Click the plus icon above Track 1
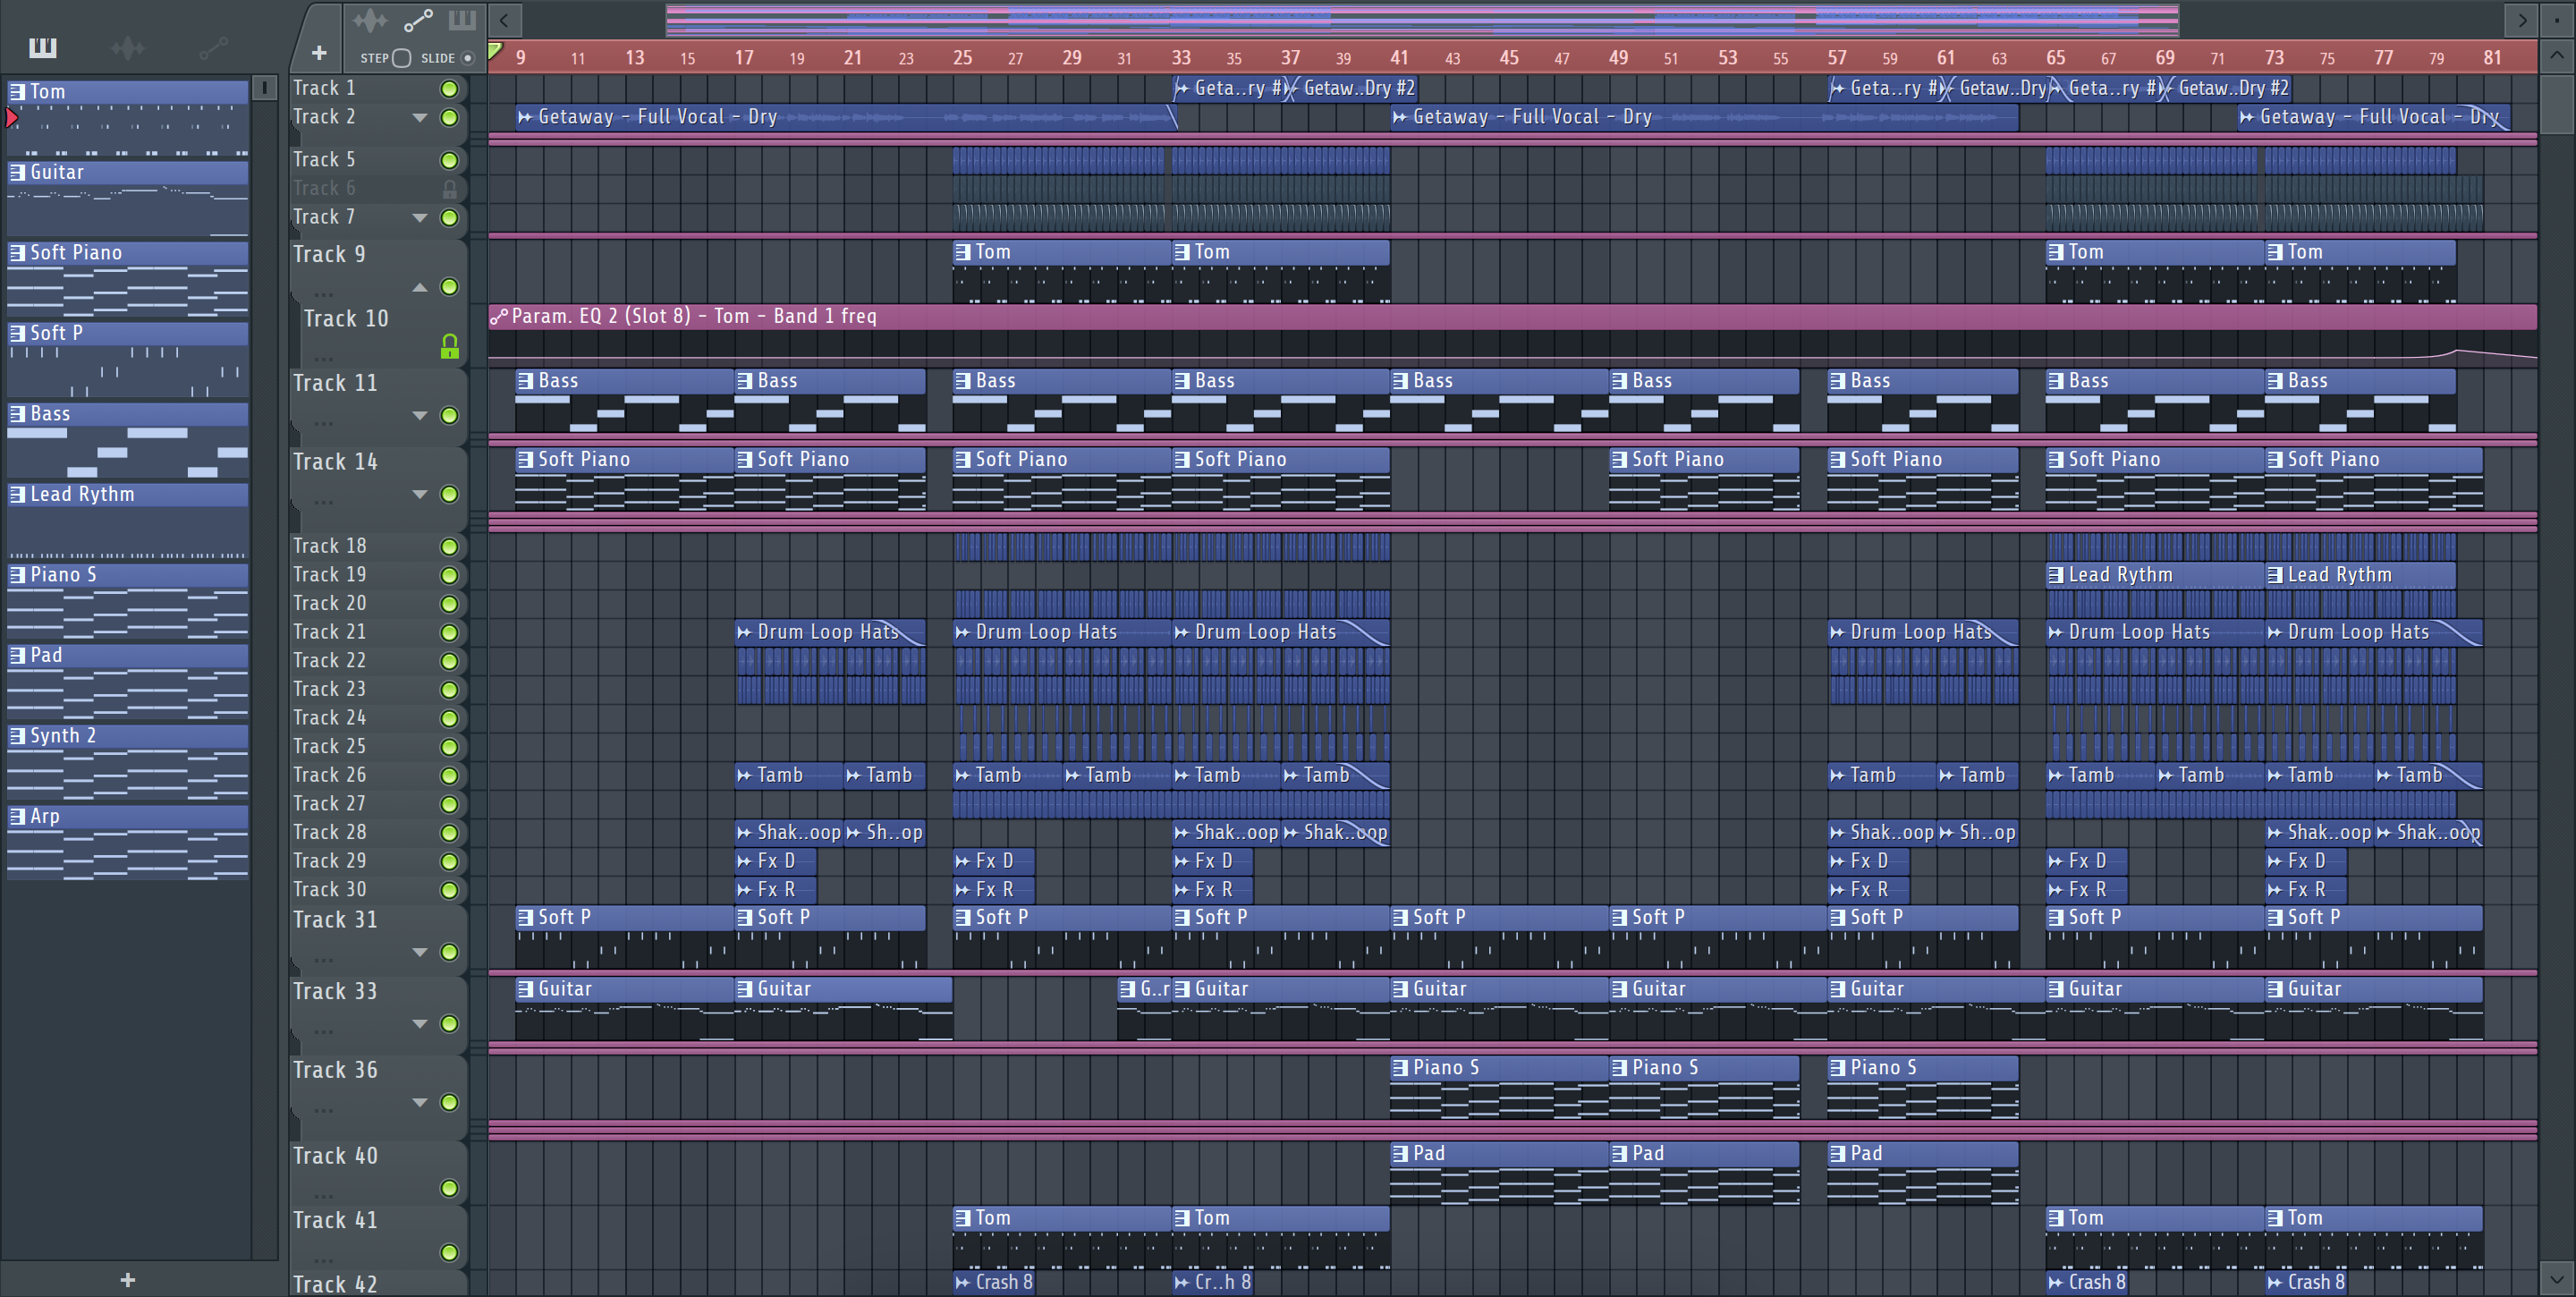The width and height of the screenshot is (2576, 1297). [319, 53]
